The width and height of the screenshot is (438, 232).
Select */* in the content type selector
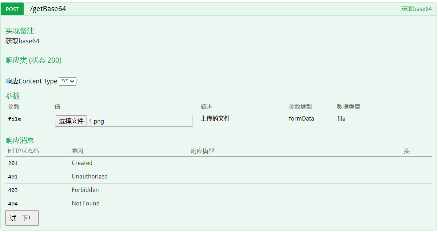tap(68, 81)
